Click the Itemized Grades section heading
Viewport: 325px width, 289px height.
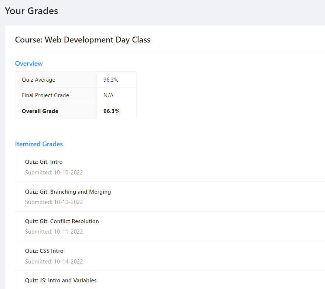[39, 144]
